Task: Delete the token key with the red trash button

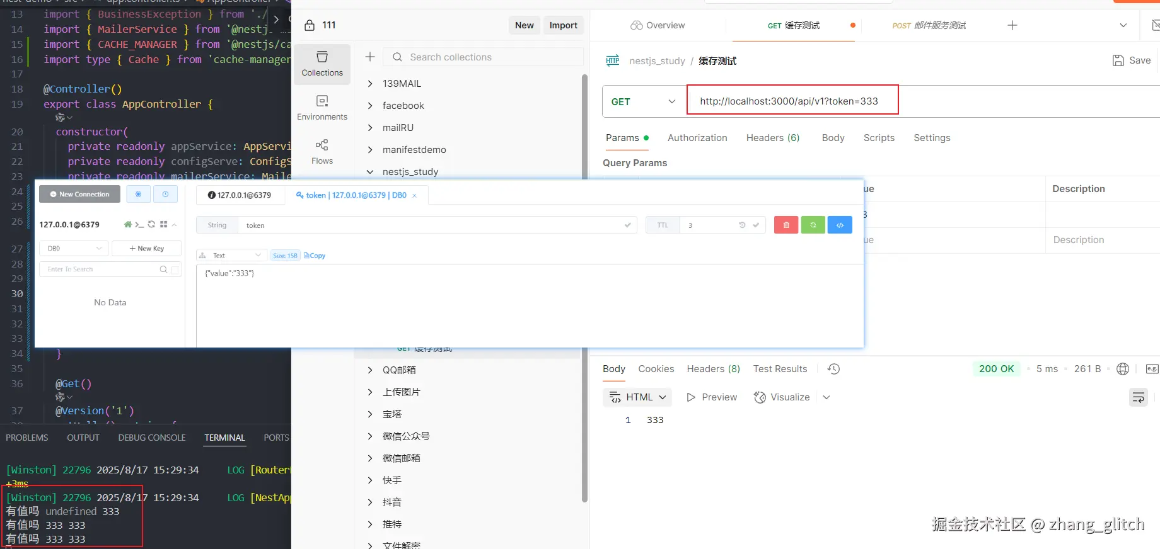Action: click(786, 225)
